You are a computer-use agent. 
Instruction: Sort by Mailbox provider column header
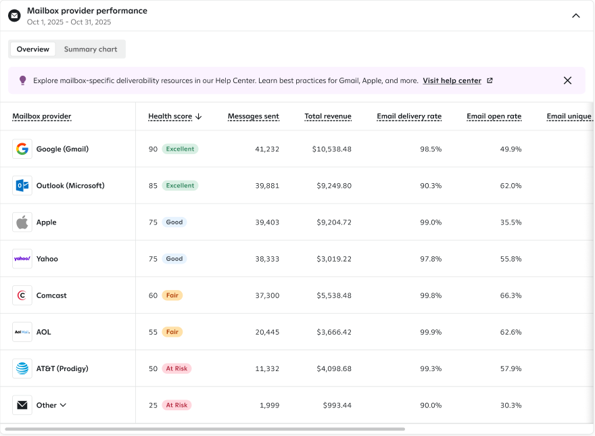point(42,116)
